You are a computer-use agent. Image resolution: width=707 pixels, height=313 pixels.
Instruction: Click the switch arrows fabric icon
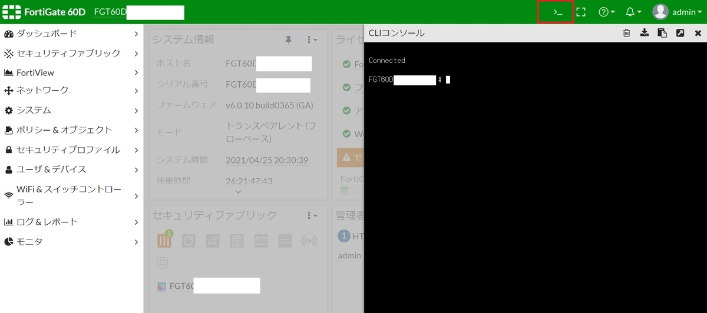pos(285,241)
